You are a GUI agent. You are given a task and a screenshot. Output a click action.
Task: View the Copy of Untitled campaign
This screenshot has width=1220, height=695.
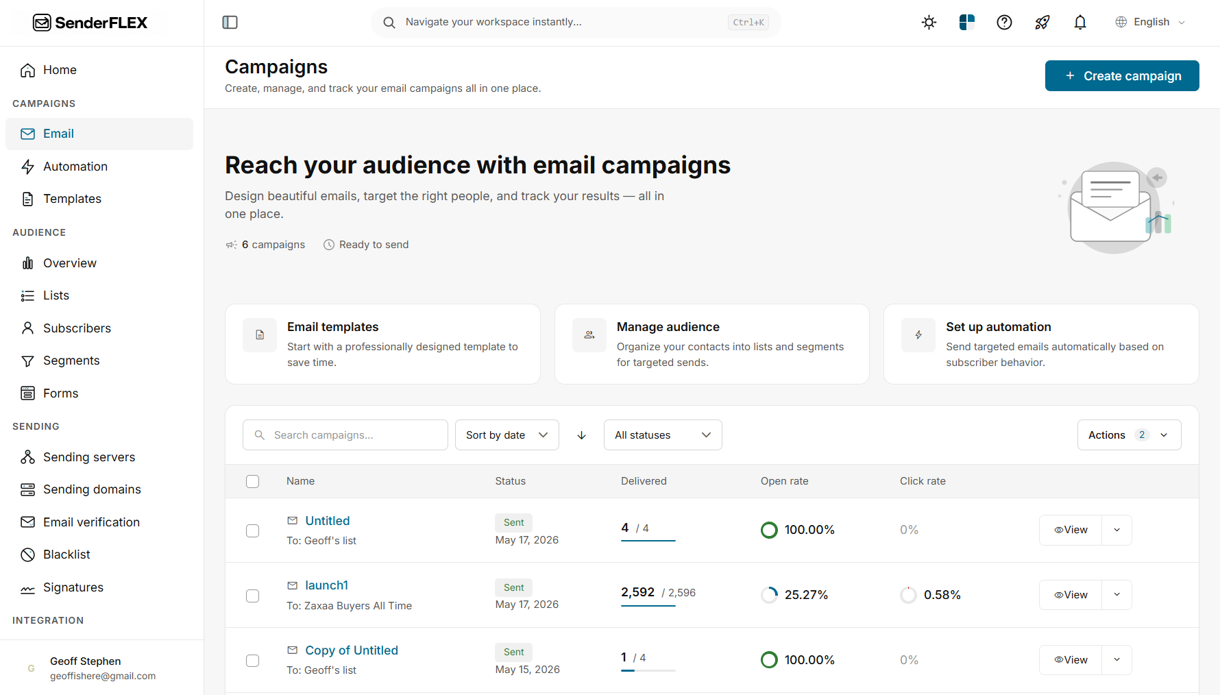click(x=1071, y=659)
